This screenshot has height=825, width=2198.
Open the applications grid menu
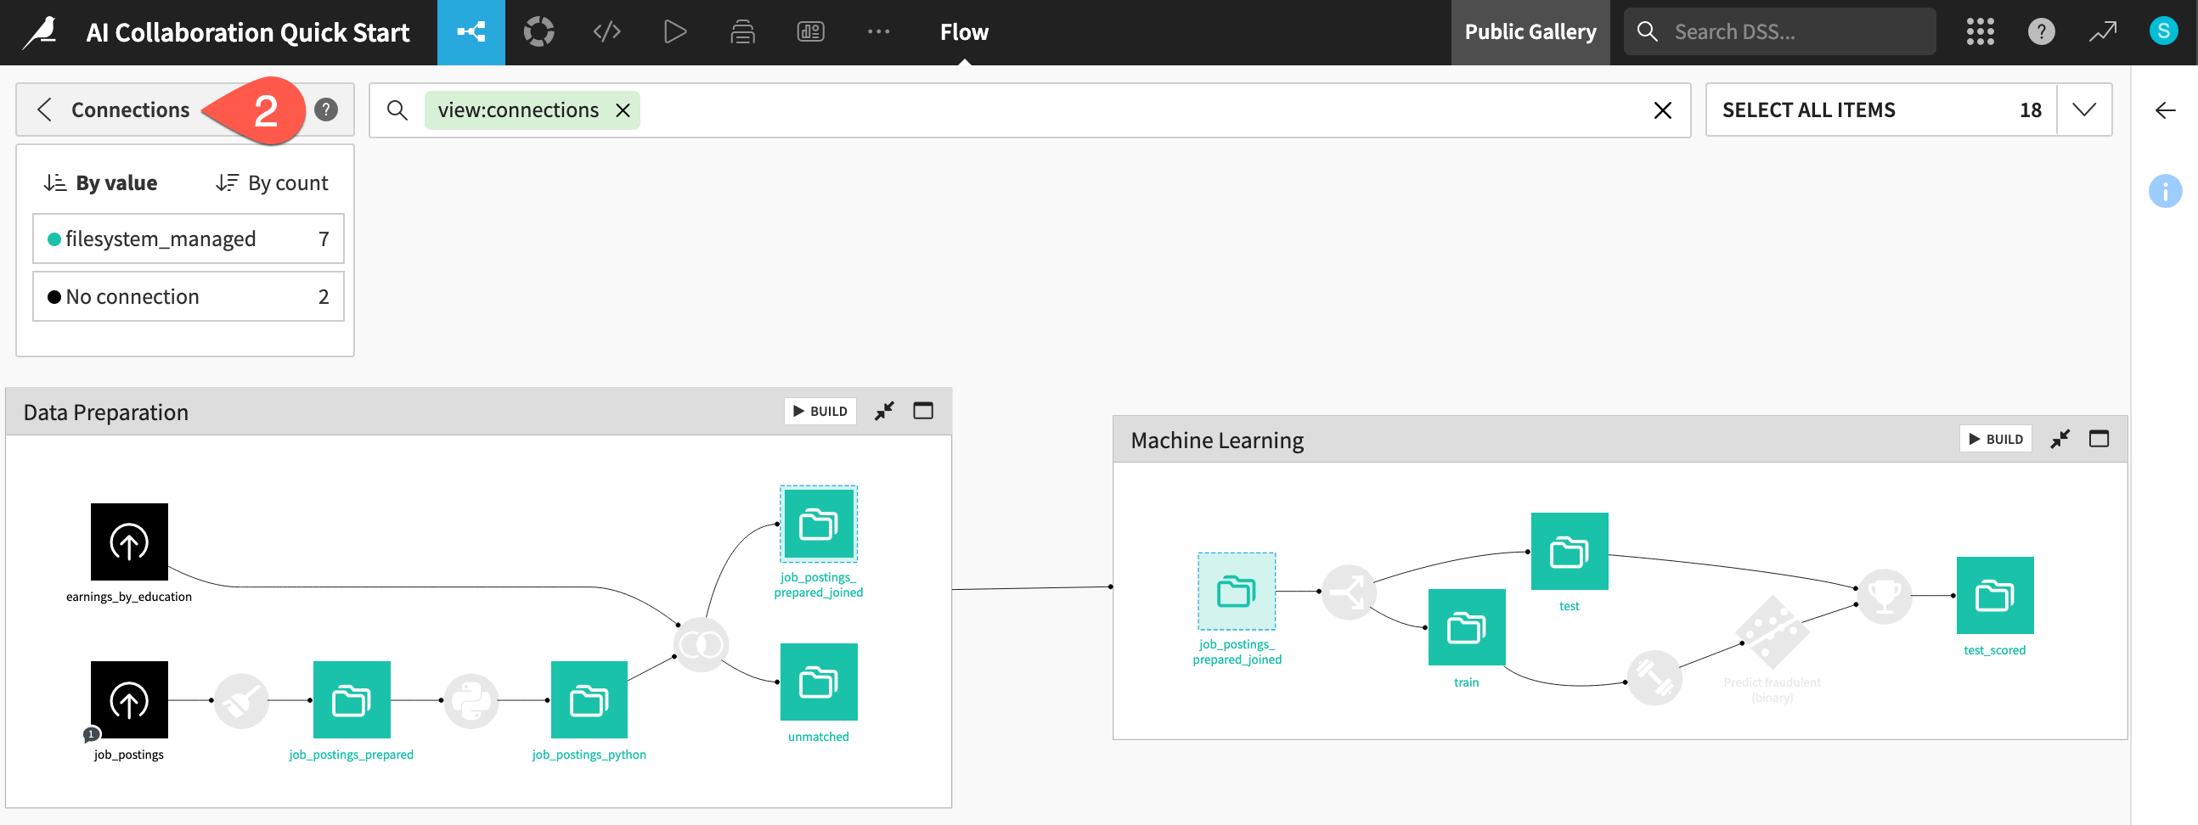1981,31
